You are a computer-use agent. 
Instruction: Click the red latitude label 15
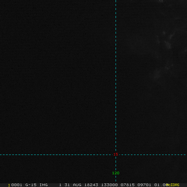point(116,154)
